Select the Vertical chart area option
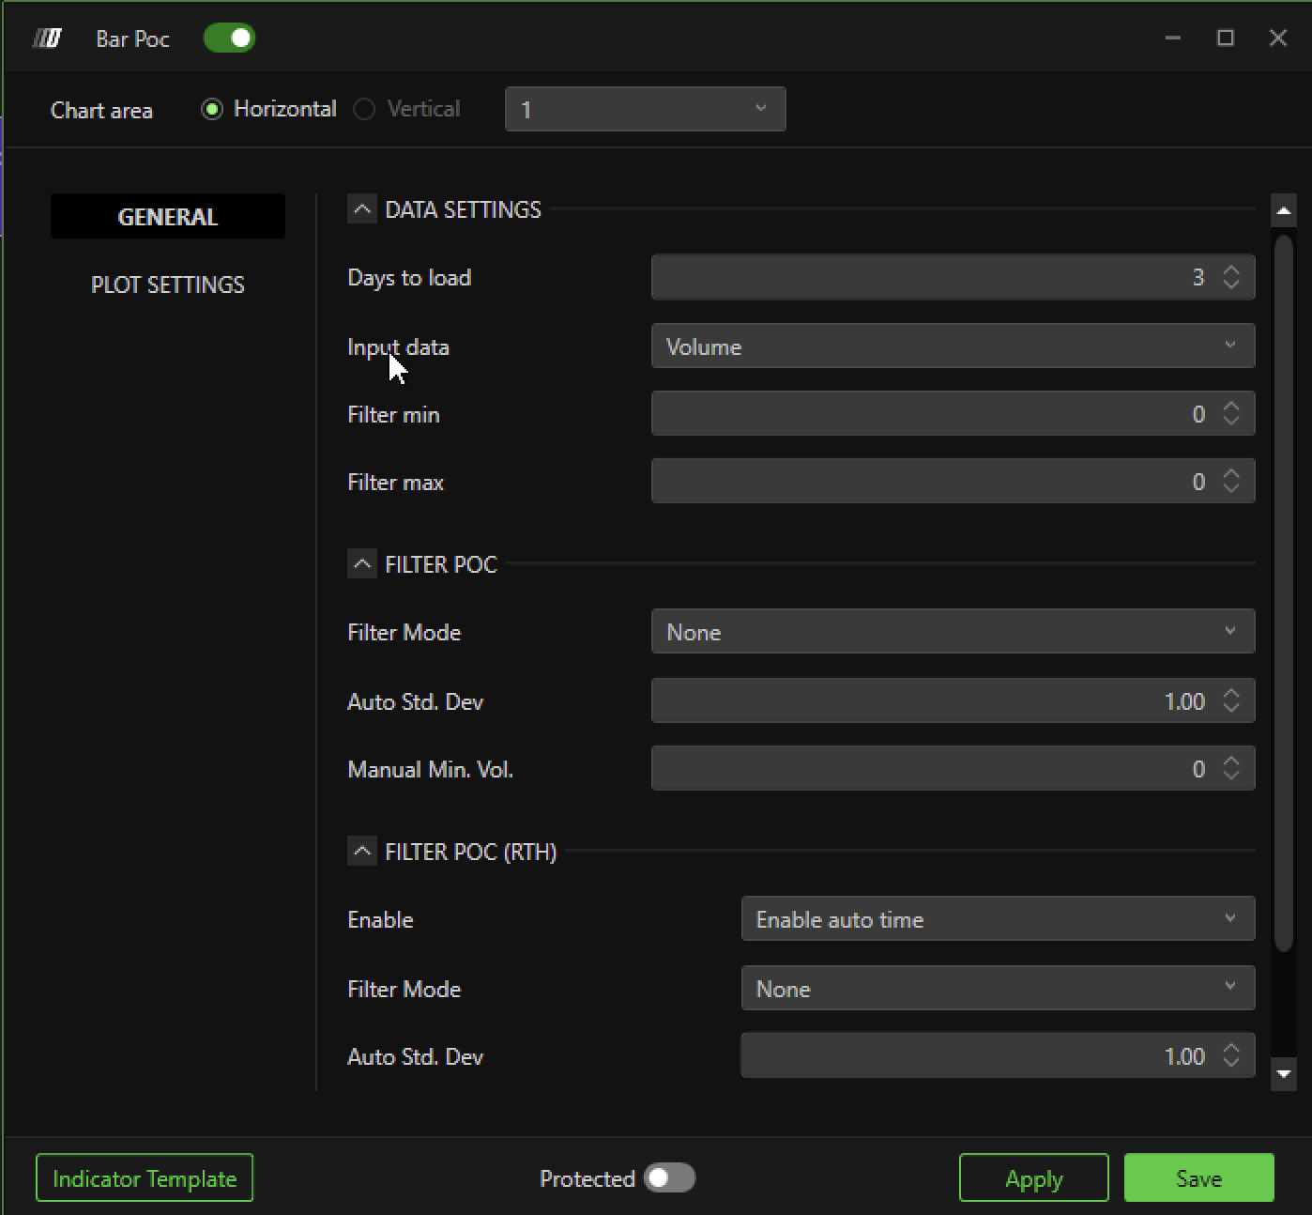 pyautogui.click(x=365, y=110)
